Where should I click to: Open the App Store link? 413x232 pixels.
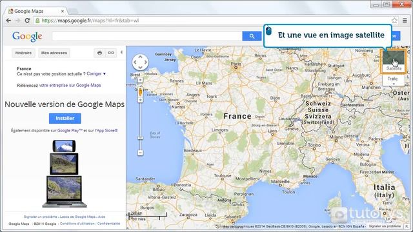click(x=106, y=130)
